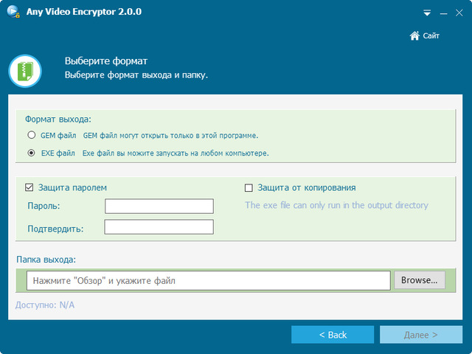Click the home icon next to Сайт

click(x=414, y=36)
